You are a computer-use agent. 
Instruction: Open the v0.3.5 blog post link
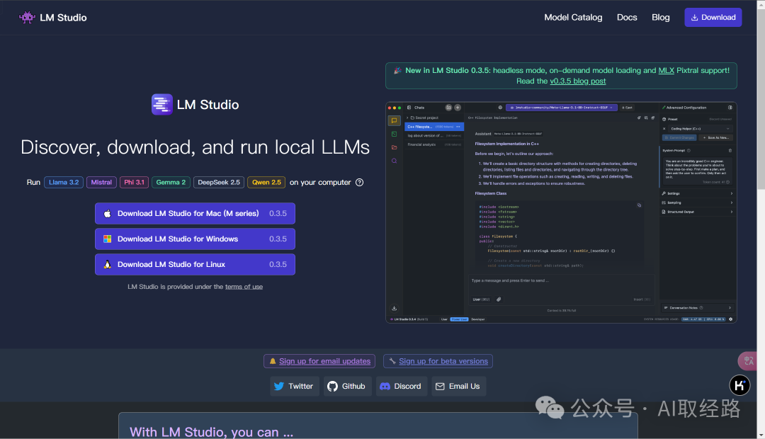click(x=578, y=81)
